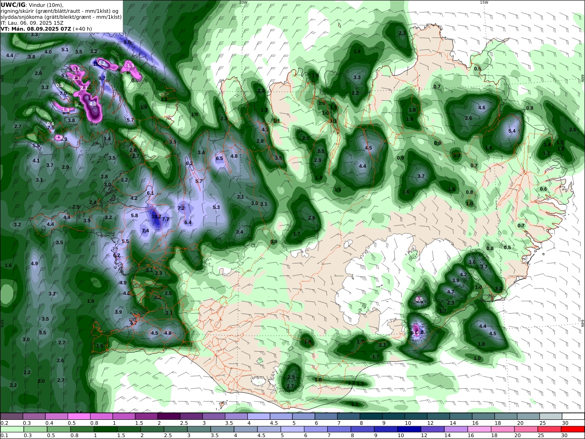Click the 0.1 label on the lower legend
The image size is (585, 439).
4,436
